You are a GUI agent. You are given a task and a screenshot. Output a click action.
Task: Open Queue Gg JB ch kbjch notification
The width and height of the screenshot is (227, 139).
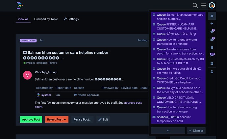click(x=178, y=61)
